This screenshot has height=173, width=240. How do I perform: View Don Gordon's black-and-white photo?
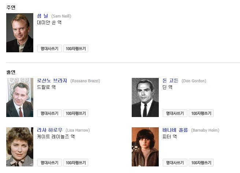pyautogui.click(x=145, y=97)
